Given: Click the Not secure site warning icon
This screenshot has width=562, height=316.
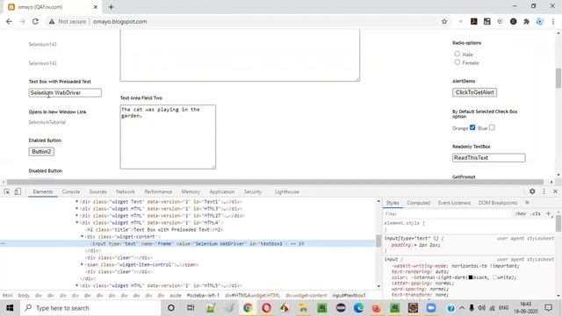Looking at the screenshot, I should 52,21.
